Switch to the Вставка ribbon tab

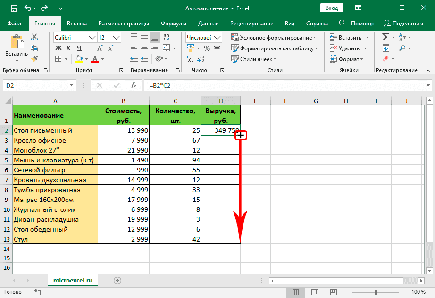coord(77,24)
